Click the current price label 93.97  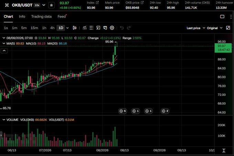pyautogui.click(x=223, y=48)
